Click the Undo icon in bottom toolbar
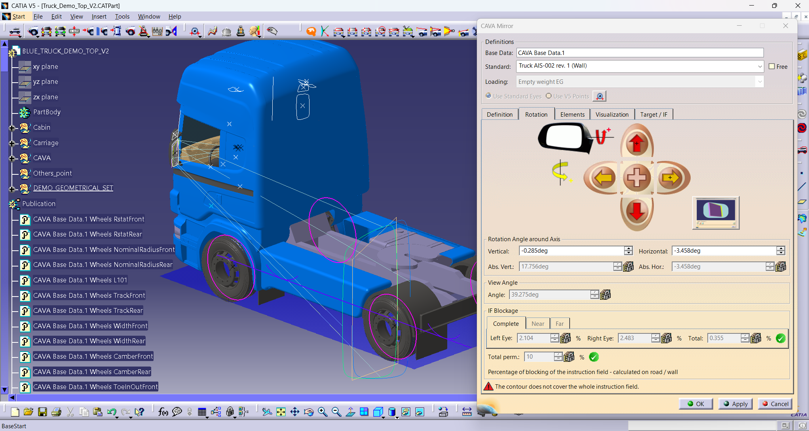This screenshot has width=809, height=431. coord(112,412)
